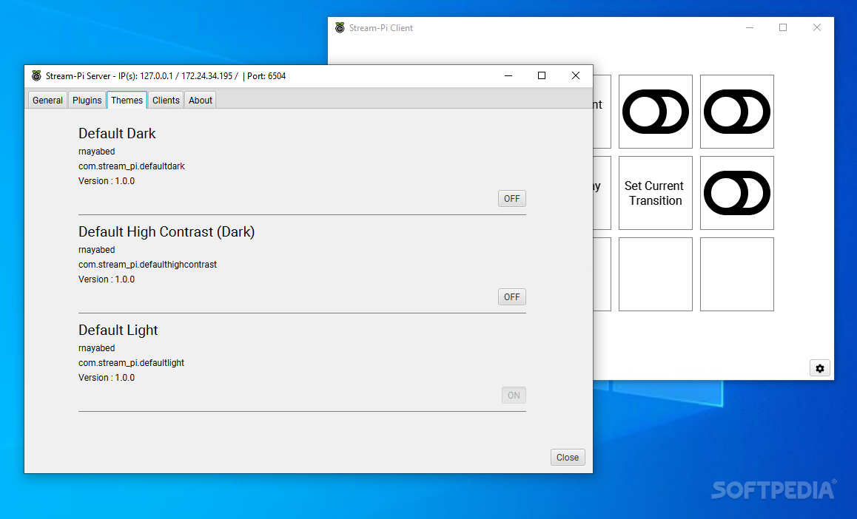857x519 pixels.
Task: Click the Stream-Pi Client raspberry icon in title bar
Action: [340, 28]
